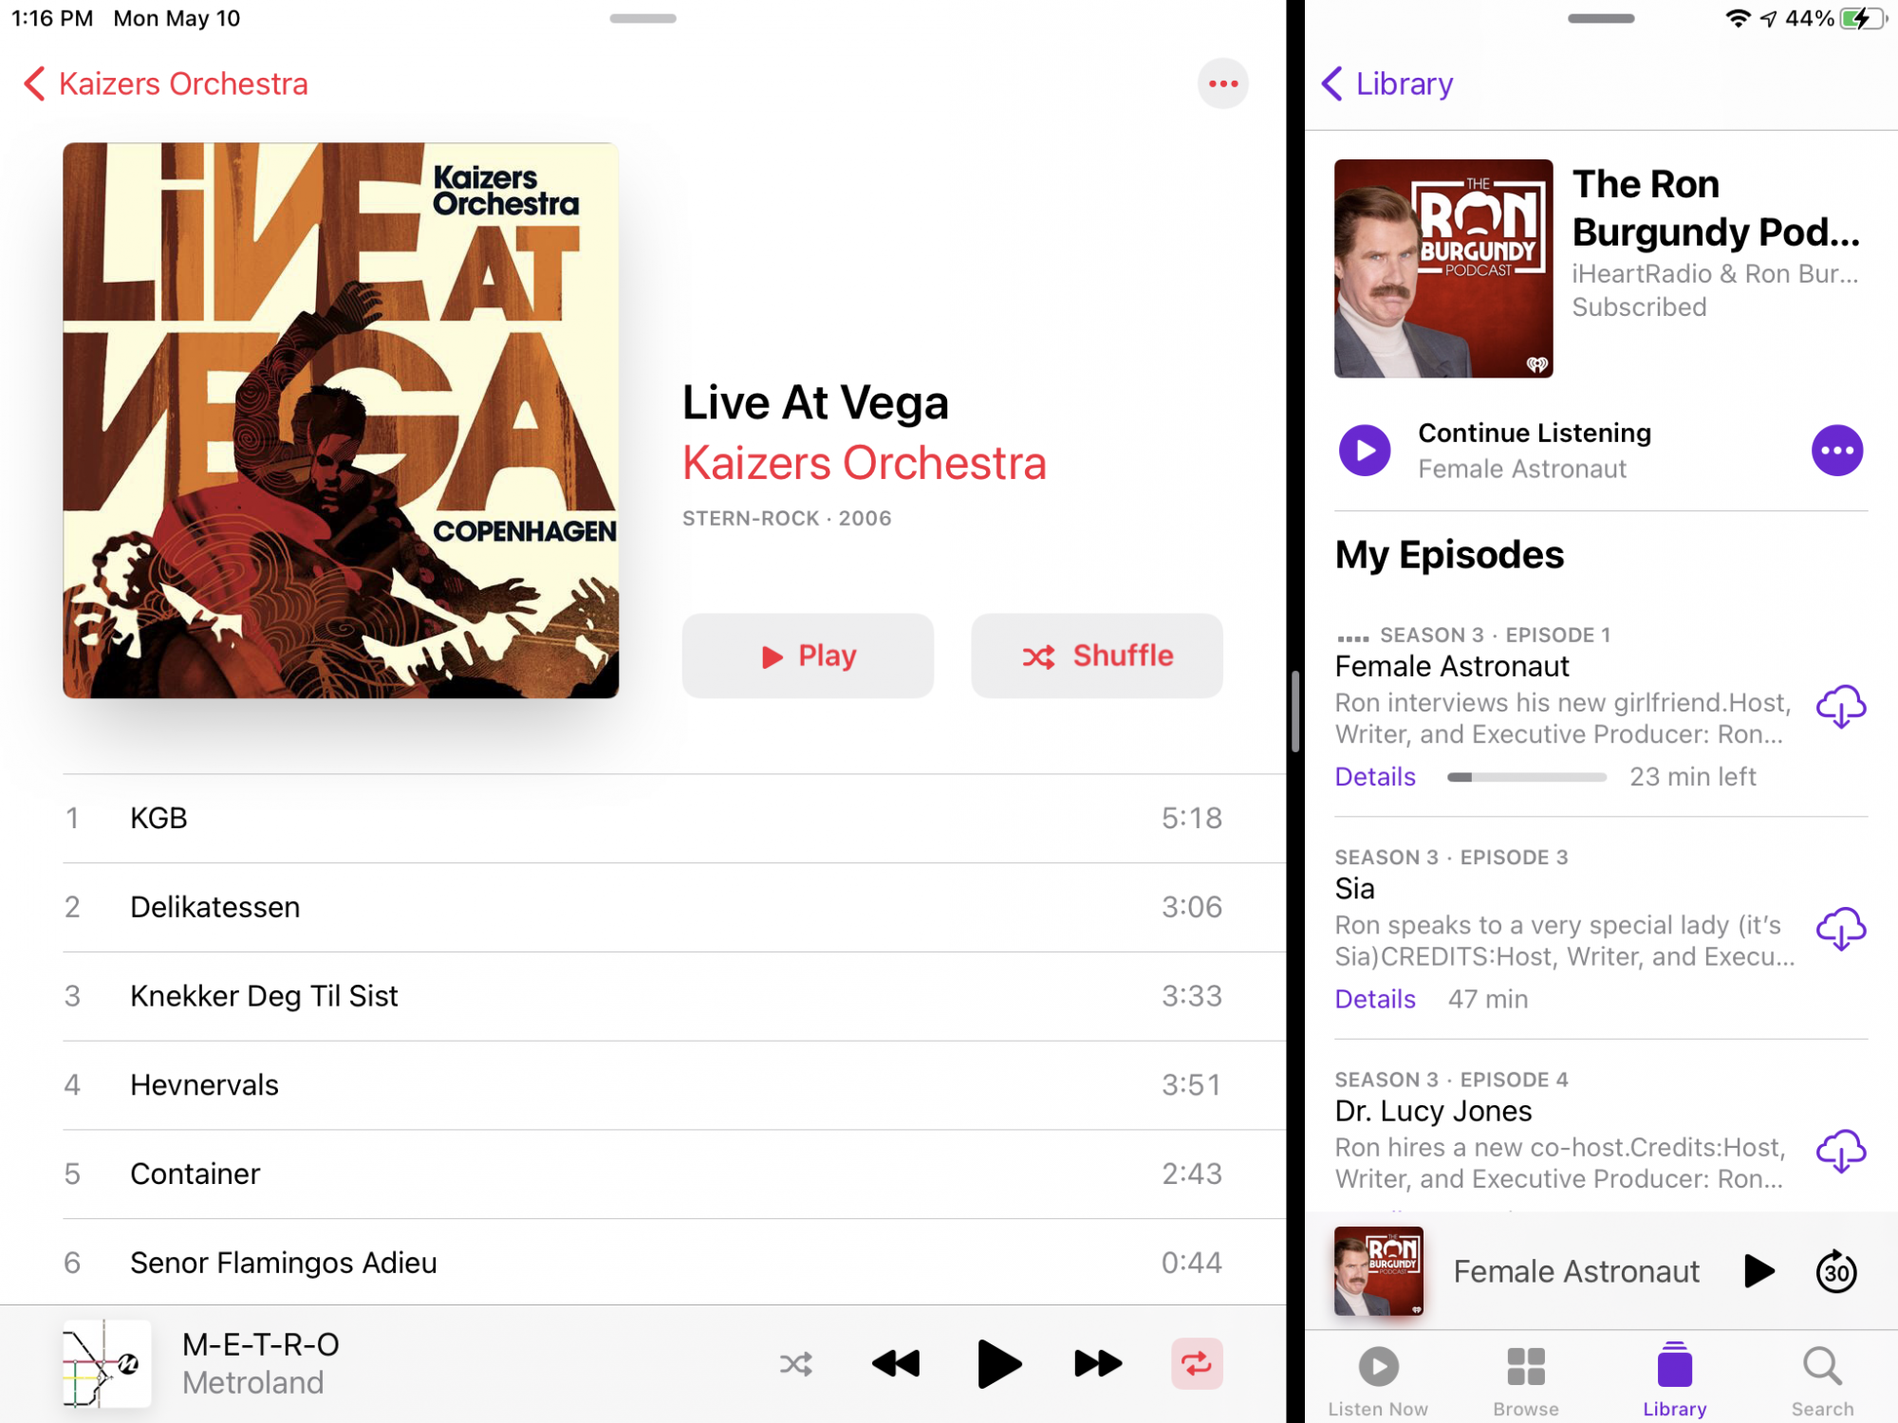Open Details for Female Astronaut episode

coord(1375,777)
